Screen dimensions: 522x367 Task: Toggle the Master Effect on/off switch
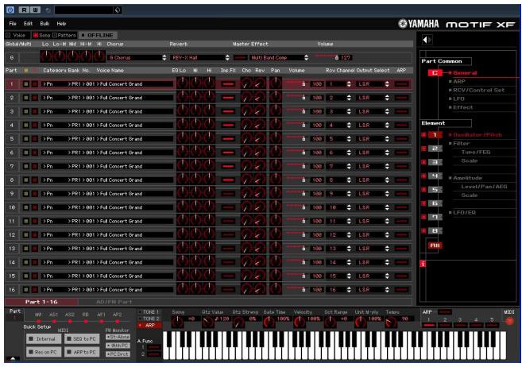pyautogui.click(x=240, y=57)
